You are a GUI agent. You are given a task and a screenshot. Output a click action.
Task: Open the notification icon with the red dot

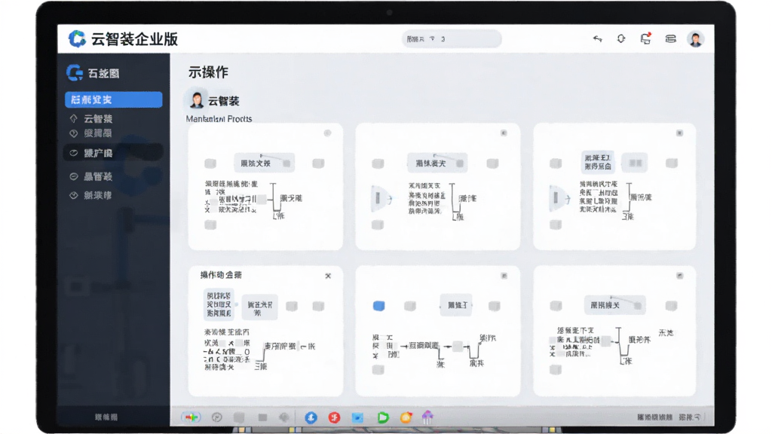click(x=645, y=39)
